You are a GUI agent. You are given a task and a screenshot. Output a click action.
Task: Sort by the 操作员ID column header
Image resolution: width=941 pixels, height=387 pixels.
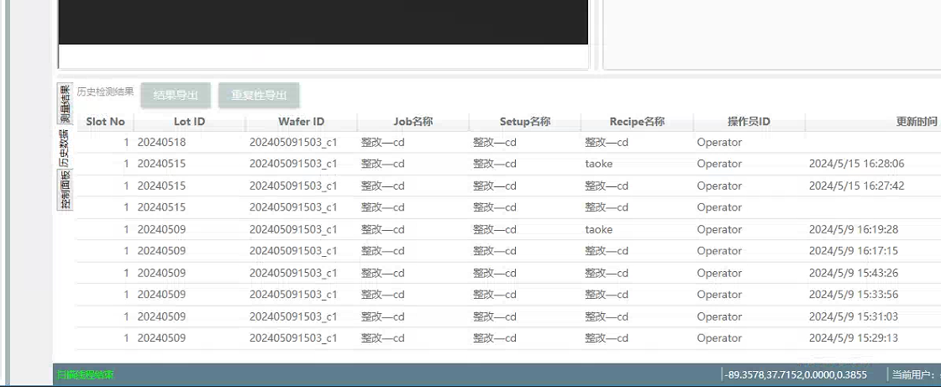pos(749,122)
